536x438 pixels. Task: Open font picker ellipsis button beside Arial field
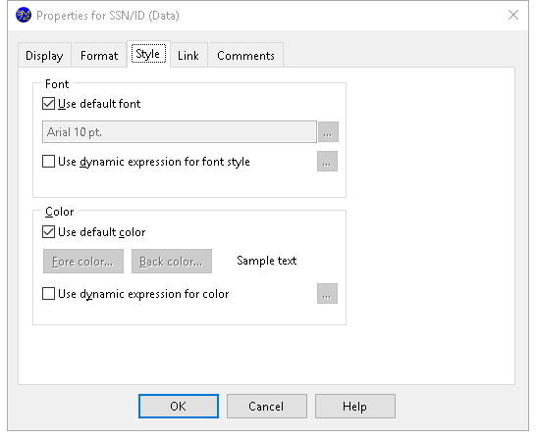pyautogui.click(x=328, y=131)
